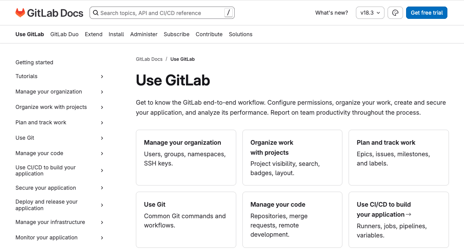Open Deploy and release sidebar link
The width and height of the screenshot is (464, 249).
tap(46, 205)
